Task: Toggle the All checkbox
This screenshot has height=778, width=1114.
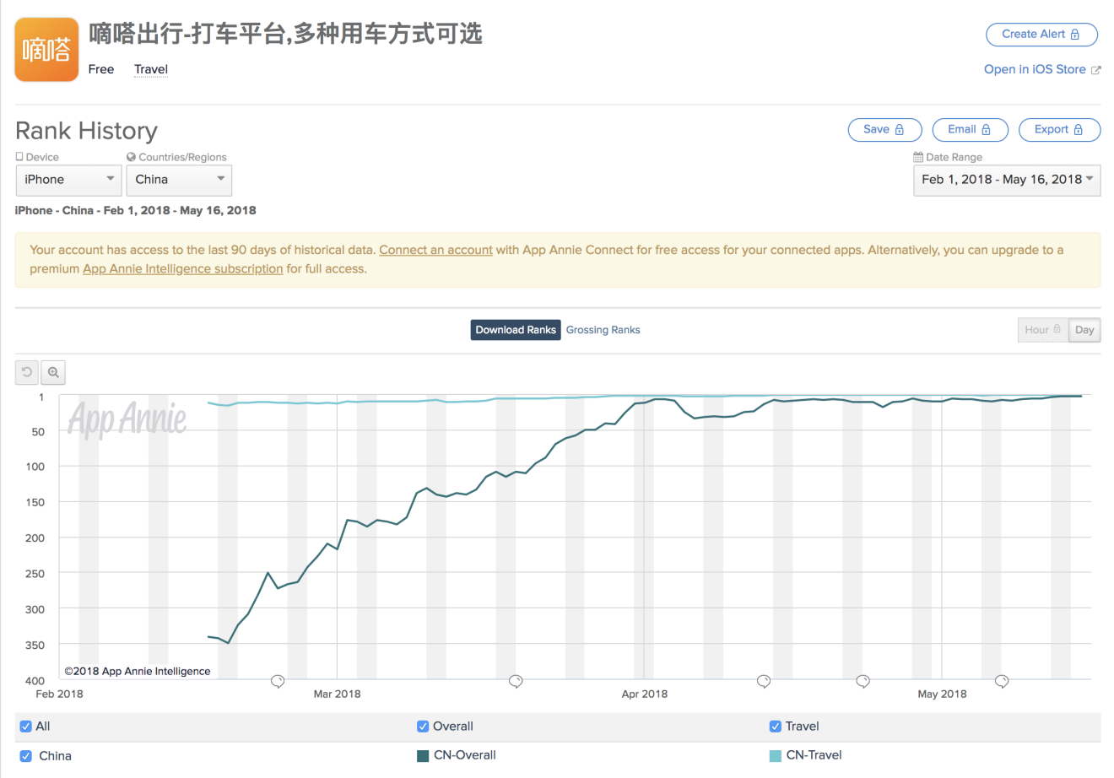Action: (x=26, y=727)
